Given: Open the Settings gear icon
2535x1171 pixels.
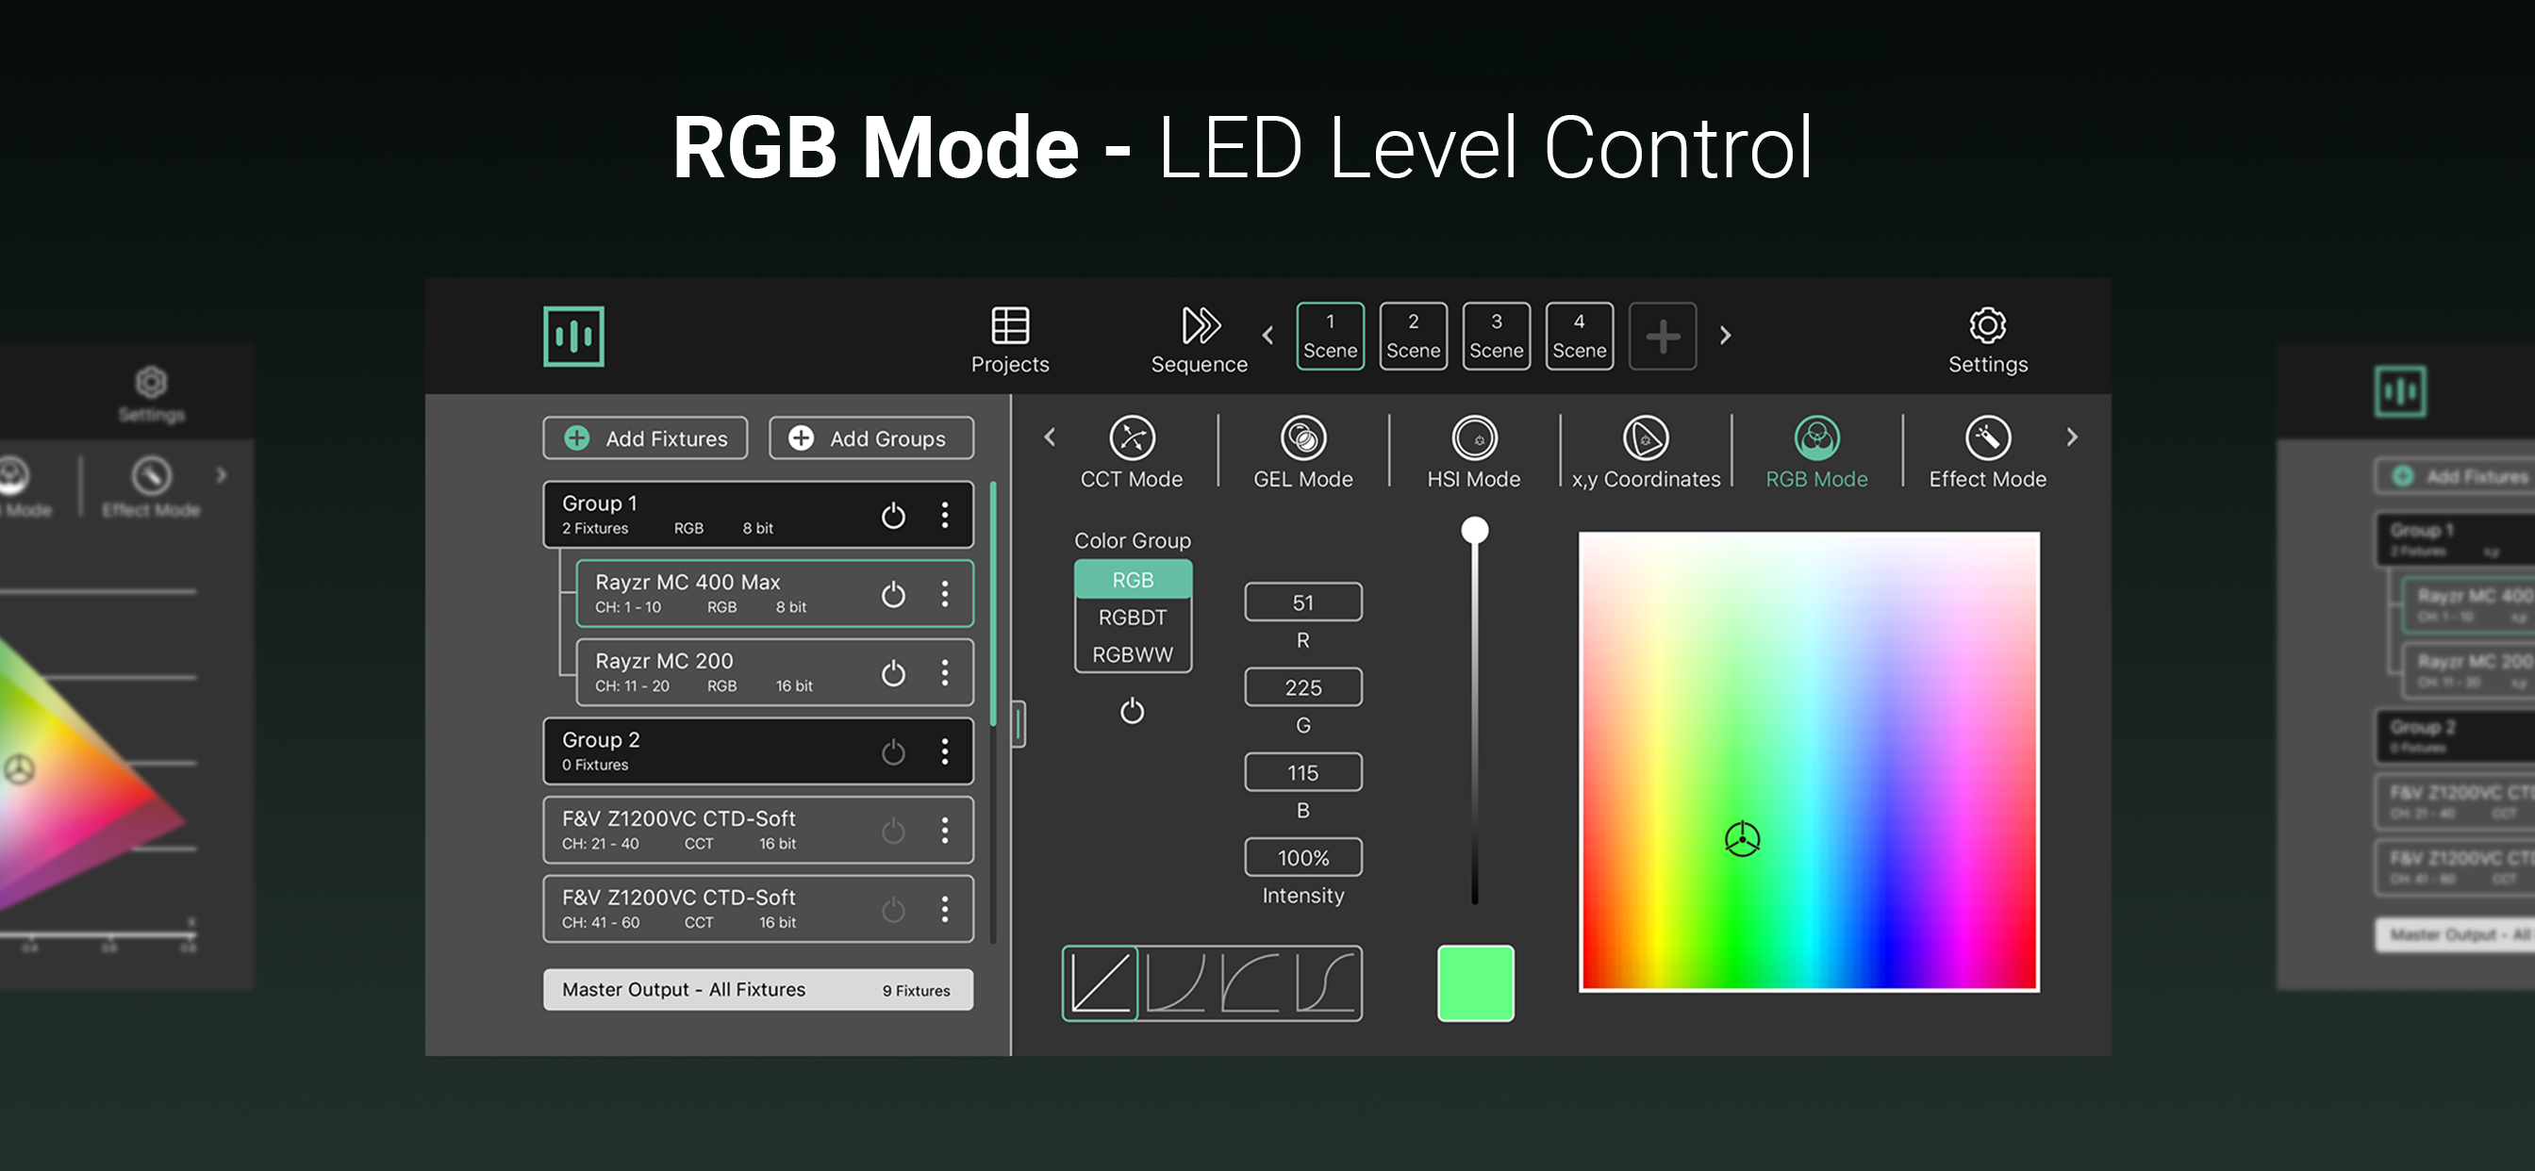Looking at the screenshot, I should click(1987, 325).
